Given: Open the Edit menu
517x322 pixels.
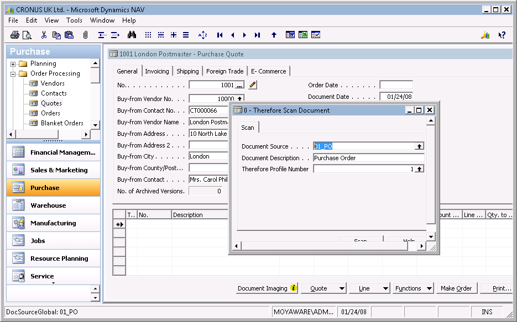Looking at the screenshot, I should [32, 20].
